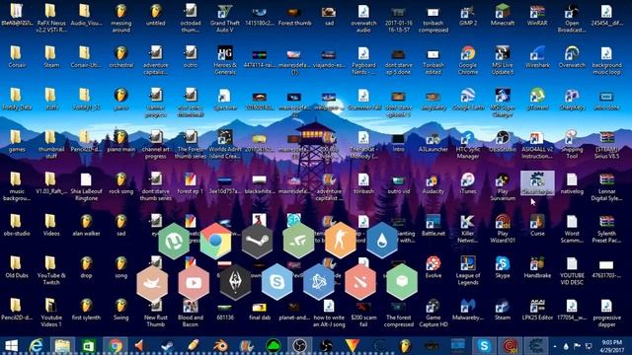Switch to Chrome on the taskbar

coord(116,345)
